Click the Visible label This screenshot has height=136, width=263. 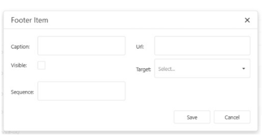tap(20, 65)
